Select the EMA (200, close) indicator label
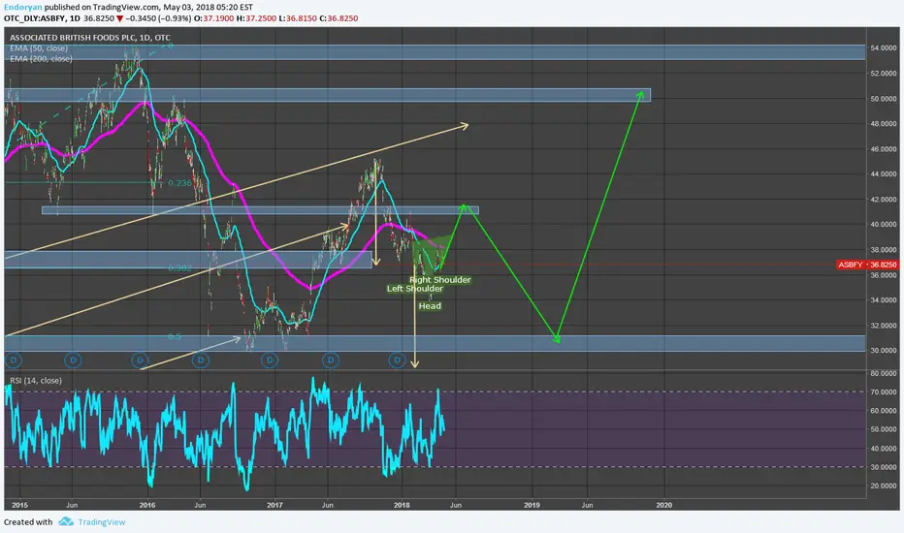 click(x=41, y=59)
